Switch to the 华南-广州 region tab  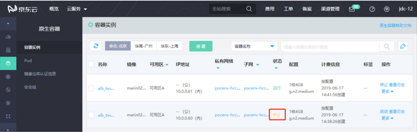[144, 46]
